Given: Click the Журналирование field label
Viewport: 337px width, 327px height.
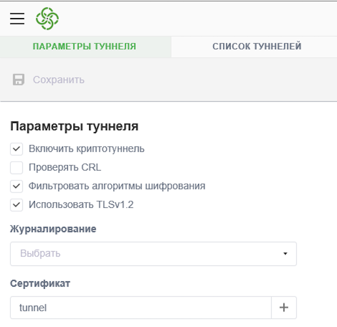Looking at the screenshot, I should 53,229.
